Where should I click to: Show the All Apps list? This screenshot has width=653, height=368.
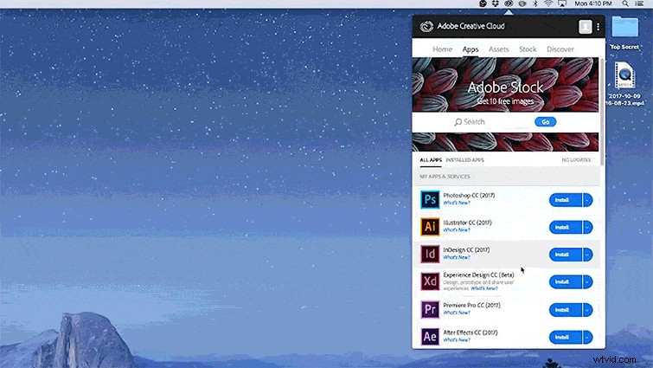(x=431, y=160)
